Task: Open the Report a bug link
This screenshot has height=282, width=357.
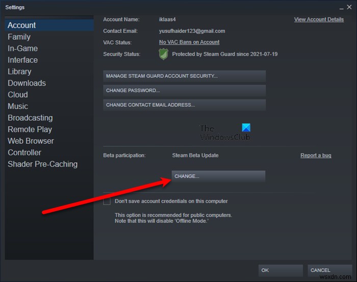Action: [316, 156]
